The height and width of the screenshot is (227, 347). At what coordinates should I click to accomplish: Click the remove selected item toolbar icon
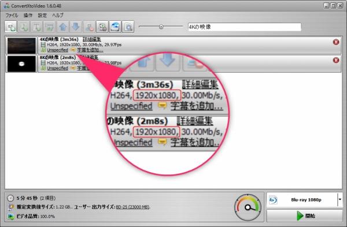(x=89, y=27)
